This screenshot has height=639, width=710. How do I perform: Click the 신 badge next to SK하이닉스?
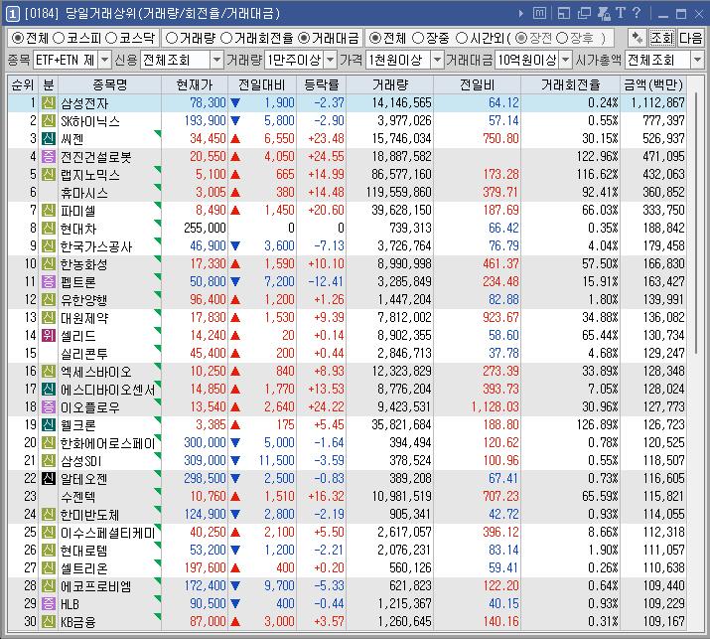coord(49,121)
